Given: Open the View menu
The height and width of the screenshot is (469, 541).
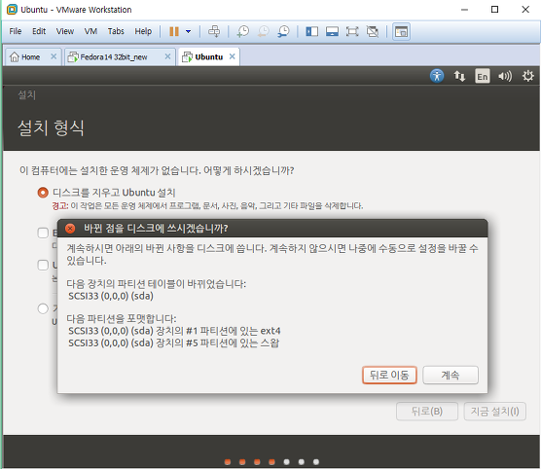Looking at the screenshot, I should (65, 31).
